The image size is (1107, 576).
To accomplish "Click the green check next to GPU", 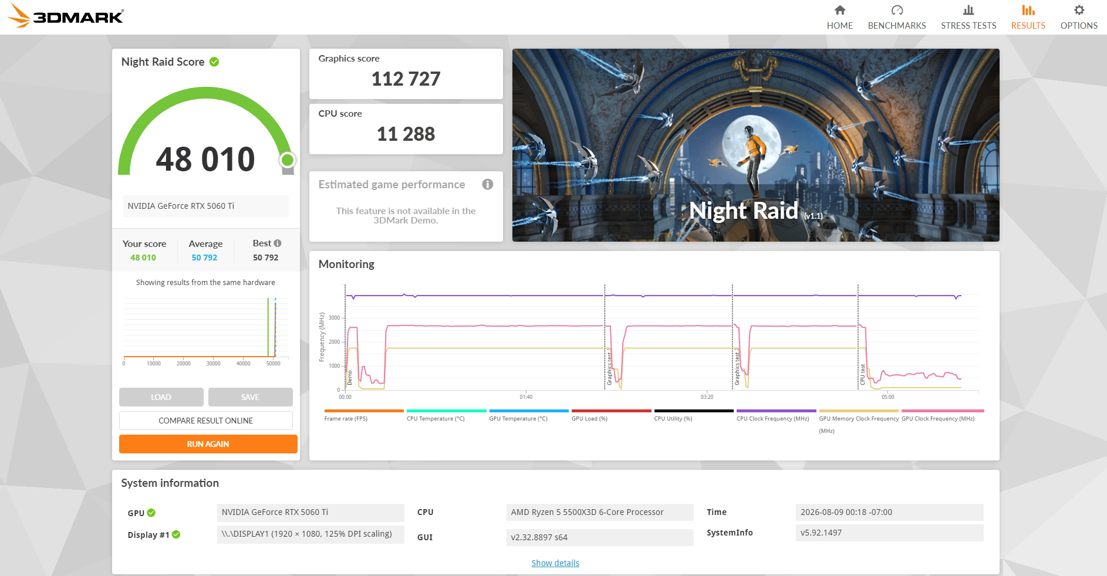I will click(151, 513).
